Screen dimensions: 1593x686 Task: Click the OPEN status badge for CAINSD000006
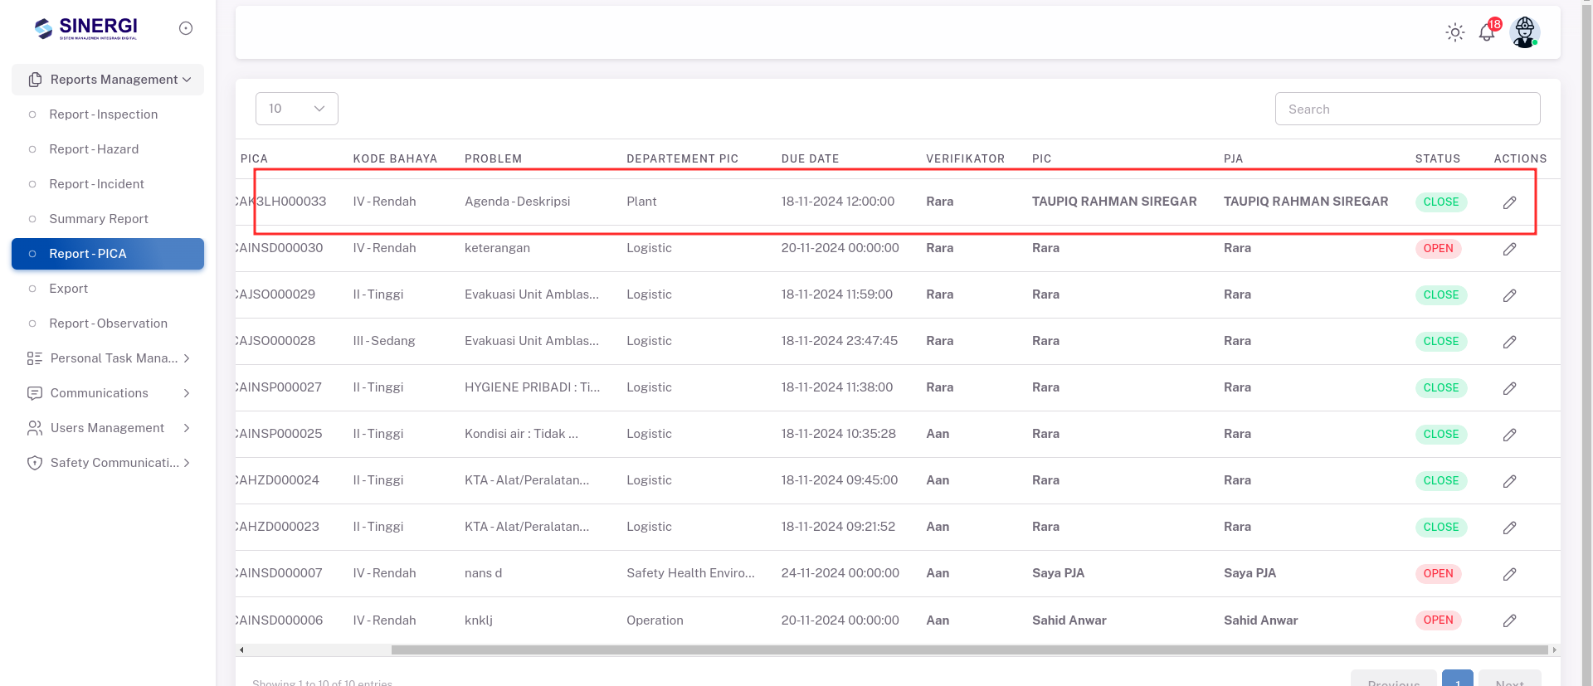(1438, 620)
